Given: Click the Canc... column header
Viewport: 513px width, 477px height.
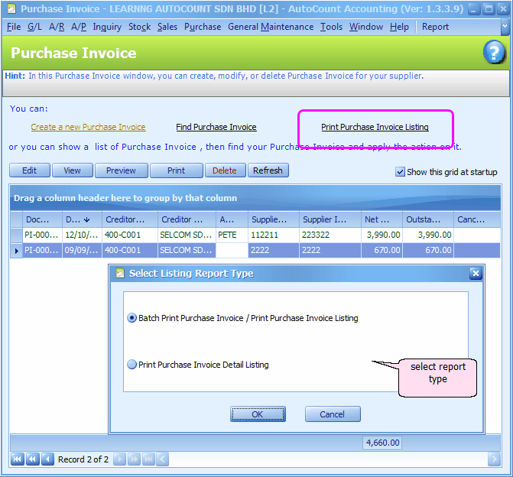Looking at the screenshot, I should point(477,219).
